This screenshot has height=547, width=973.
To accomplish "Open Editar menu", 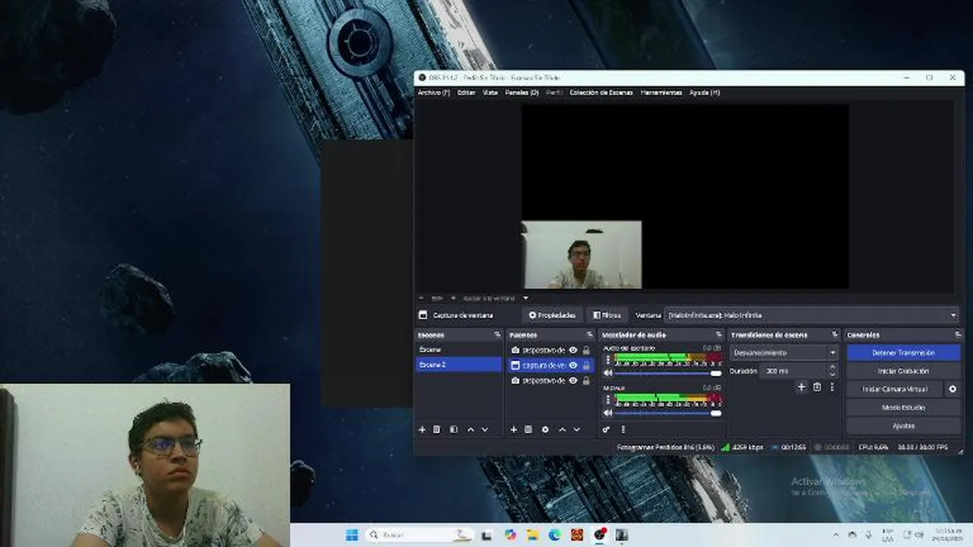I will click(x=466, y=93).
